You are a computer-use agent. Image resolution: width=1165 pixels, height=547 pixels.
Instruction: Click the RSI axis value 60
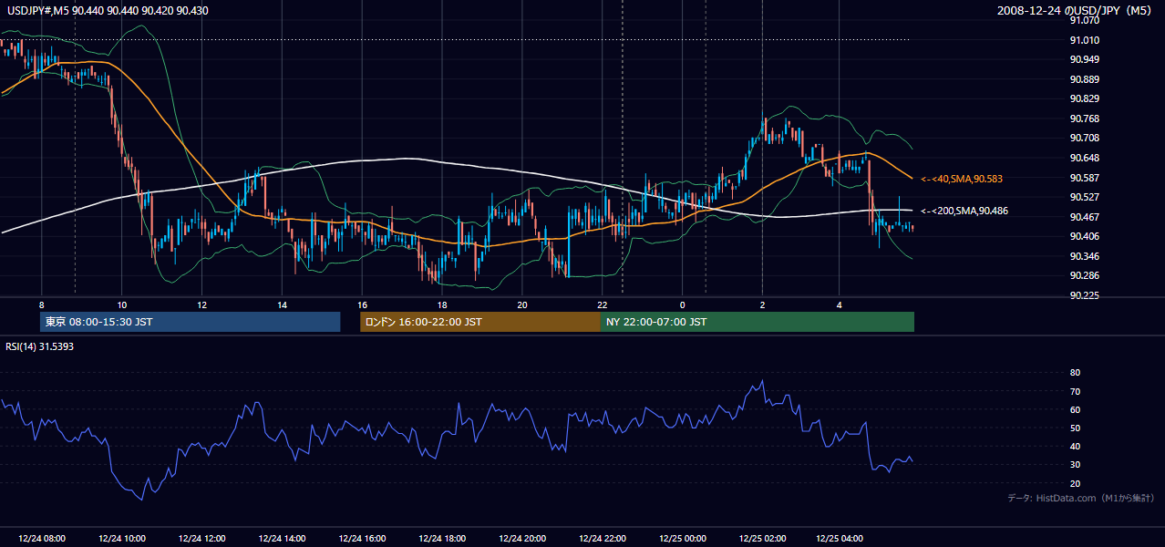click(x=1076, y=409)
